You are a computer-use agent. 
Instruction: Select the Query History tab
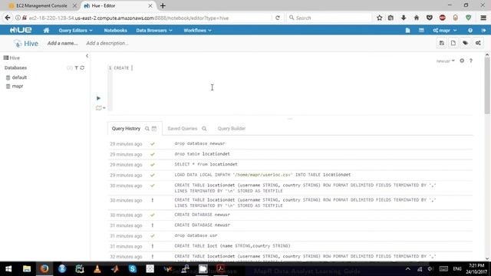coord(126,129)
